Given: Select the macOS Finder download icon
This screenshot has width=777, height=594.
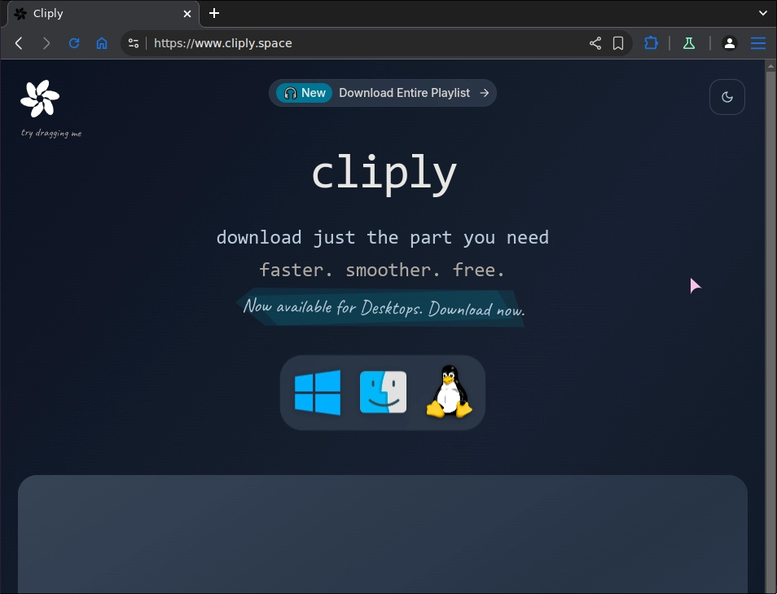Looking at the screenshot, I should click(x=382, y=392).
